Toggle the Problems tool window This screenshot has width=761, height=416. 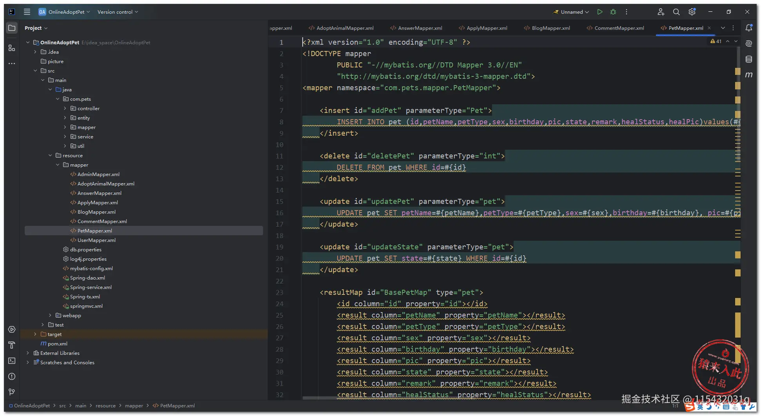12,376
